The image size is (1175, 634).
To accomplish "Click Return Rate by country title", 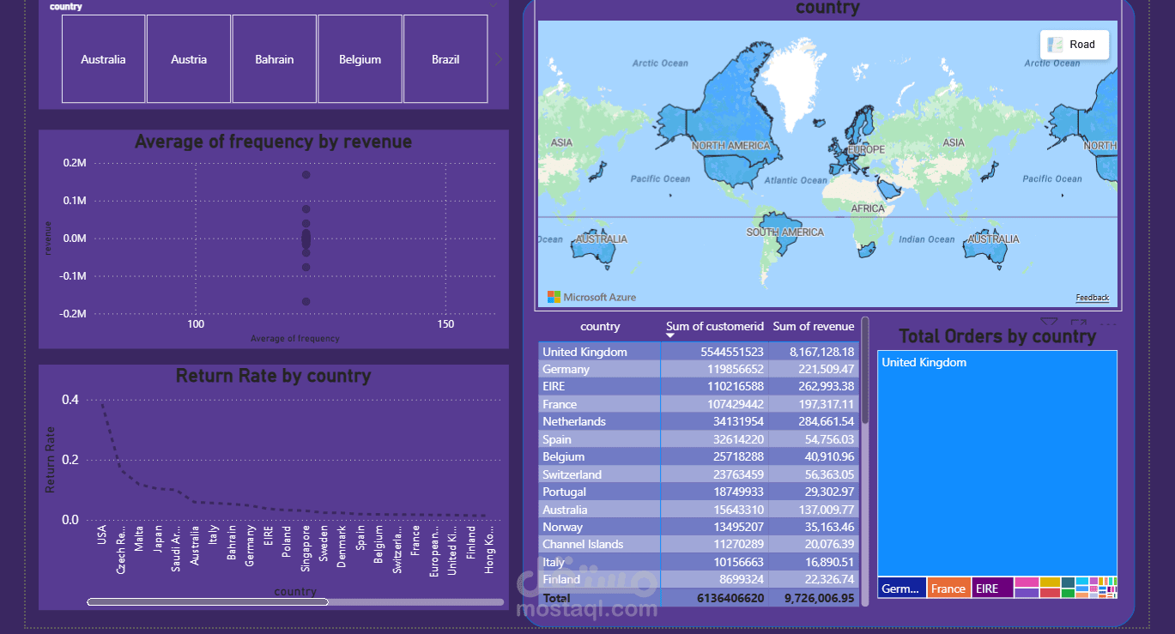I will [273, 376].
